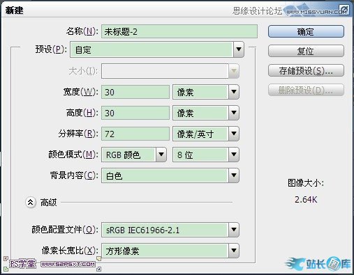Open the 背景内容 白色 dropdown
Screen dimensions: 354x275
234,175
